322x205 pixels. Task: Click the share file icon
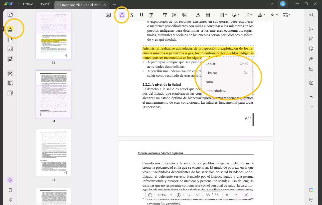tap(311, 59)
